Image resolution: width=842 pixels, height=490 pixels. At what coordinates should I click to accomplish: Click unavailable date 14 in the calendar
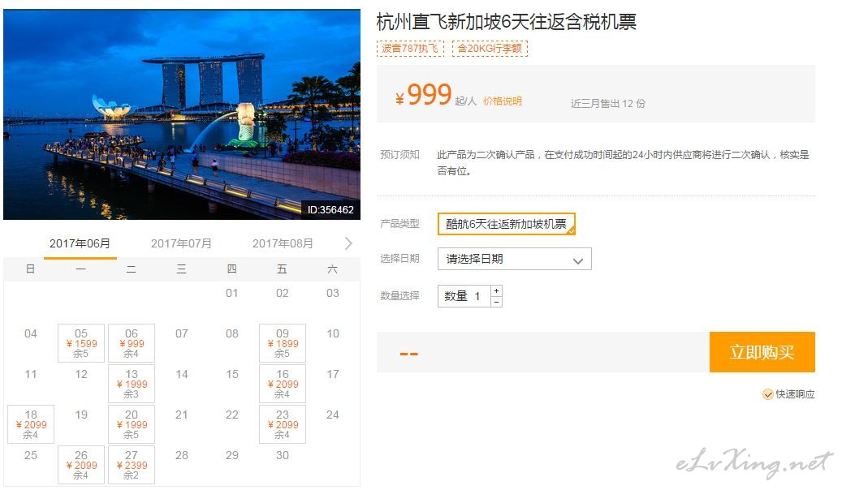[x=182, y=374]
